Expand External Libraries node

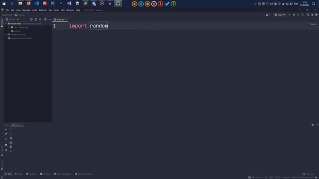(5, 35)
